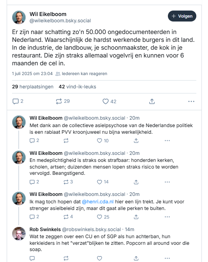Open more options on medeplichtigheid reply

[x=167, y=182]
